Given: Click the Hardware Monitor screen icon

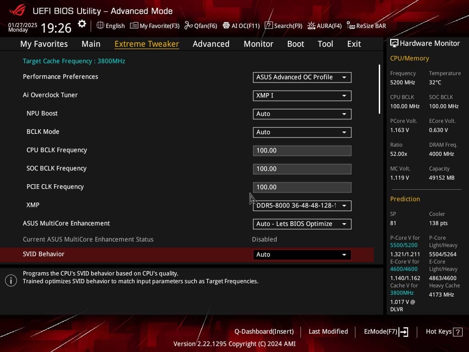Looking at the screenshot, I should click(394, 44).
